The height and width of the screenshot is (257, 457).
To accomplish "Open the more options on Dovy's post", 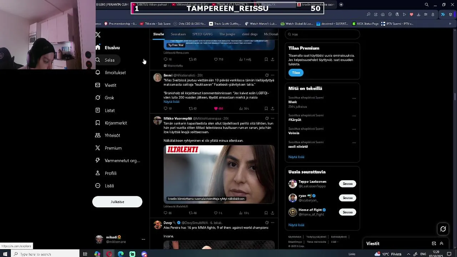I will [x=272, y=223].
